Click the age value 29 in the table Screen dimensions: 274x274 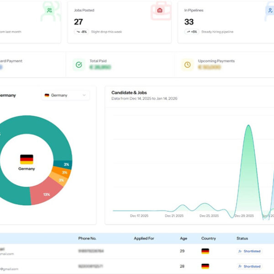[182, 251]
